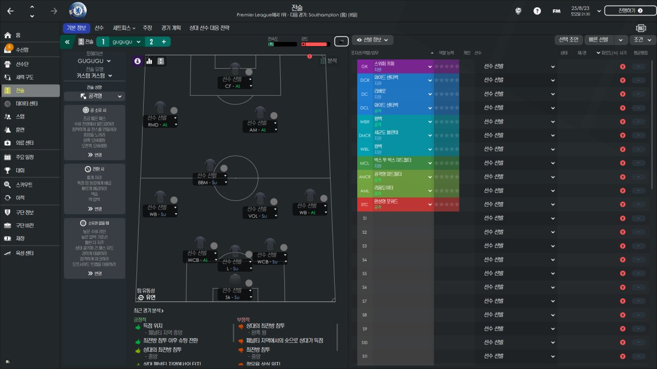Viewport: 657px width, 369px height.
Task: Click the 진행하기 continue button
Action: pyautogui.click(x=630, y=11)
